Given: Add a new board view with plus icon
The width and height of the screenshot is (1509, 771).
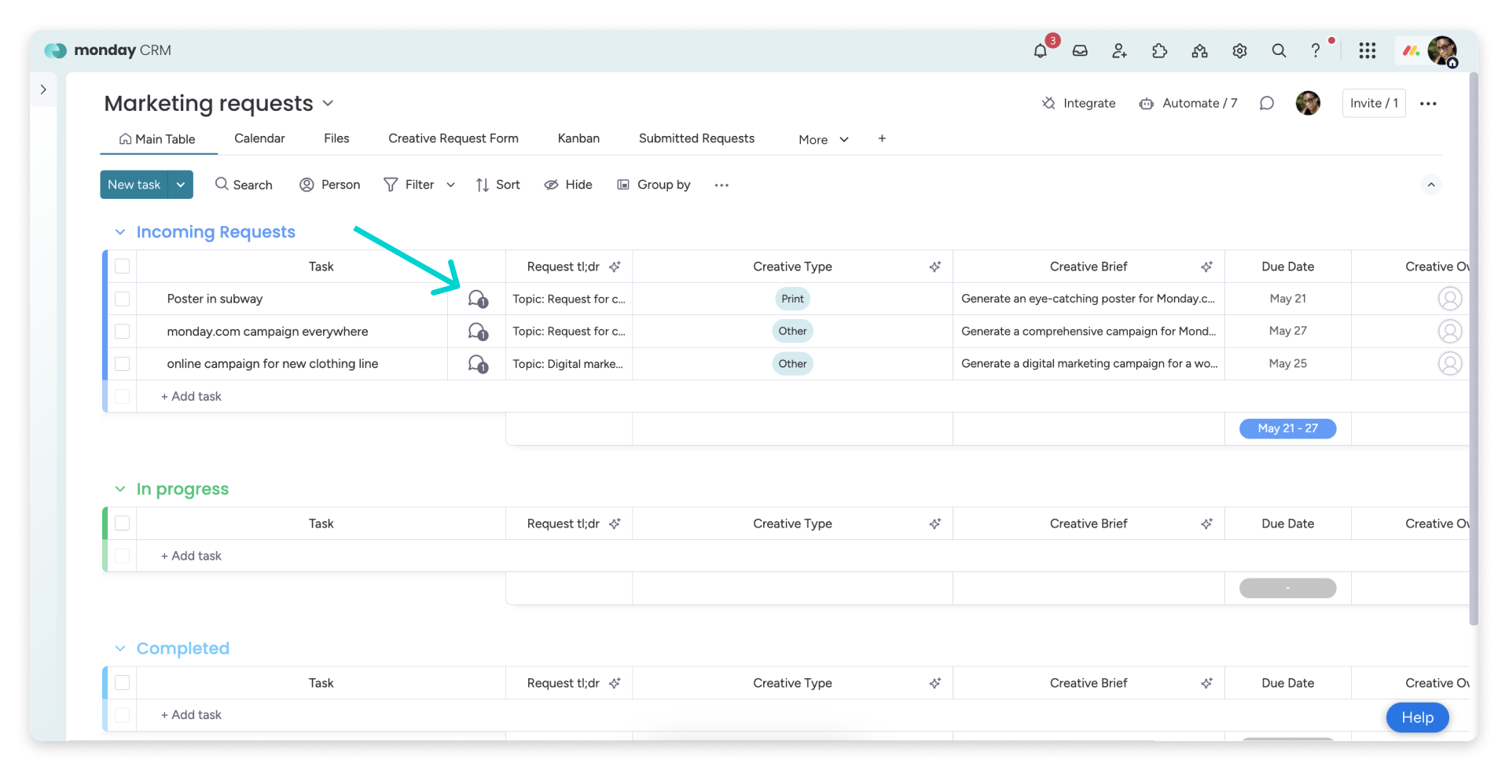Looking at the screenshot, I should 882,138.
